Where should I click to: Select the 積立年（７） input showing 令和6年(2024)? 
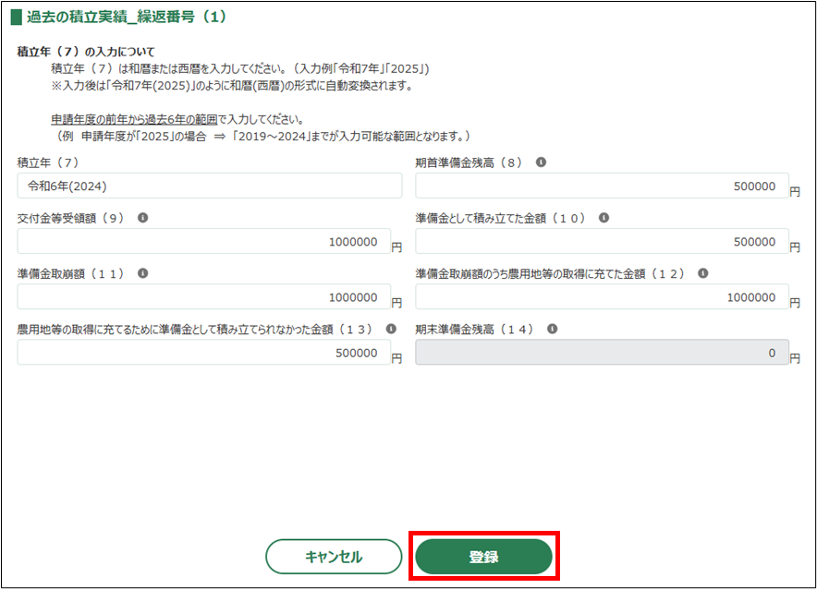pyautogui.click(x=209, y=186)
